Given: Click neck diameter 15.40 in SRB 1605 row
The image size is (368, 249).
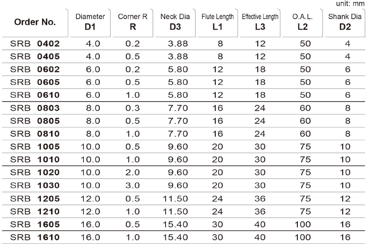Looking at the screenshot, I should [175, 224].
